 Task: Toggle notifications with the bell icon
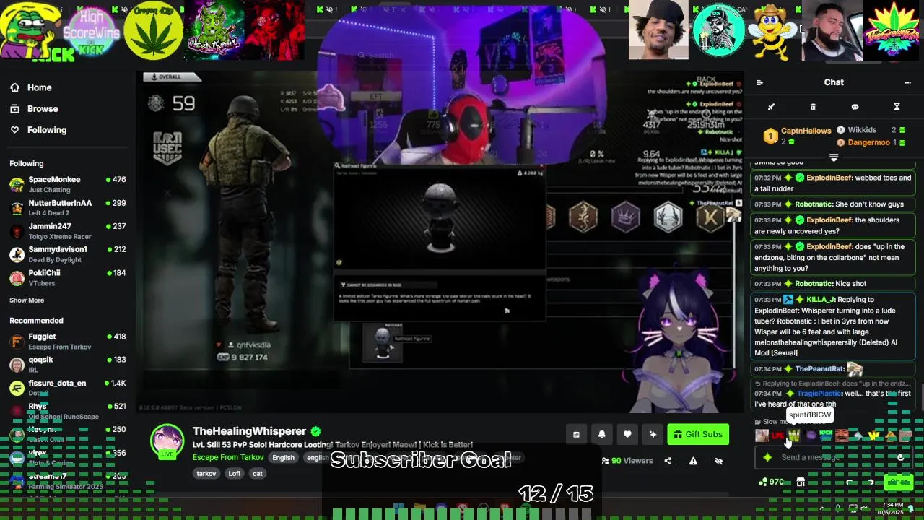(x=602, y=434)
